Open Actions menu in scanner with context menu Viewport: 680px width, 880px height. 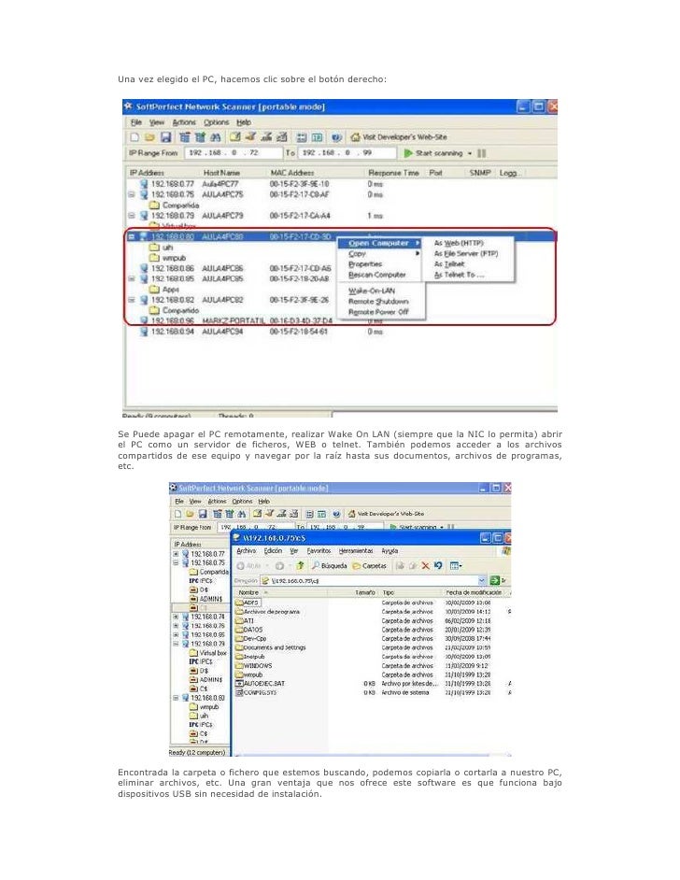pyautogui.click(x=184, y=122)
